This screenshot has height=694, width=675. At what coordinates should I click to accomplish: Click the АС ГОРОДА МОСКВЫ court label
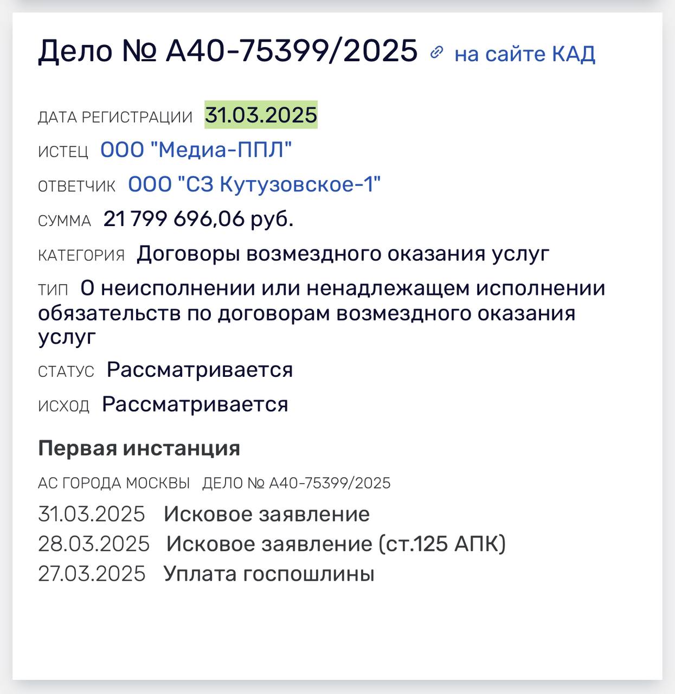(x=114, y=483)
